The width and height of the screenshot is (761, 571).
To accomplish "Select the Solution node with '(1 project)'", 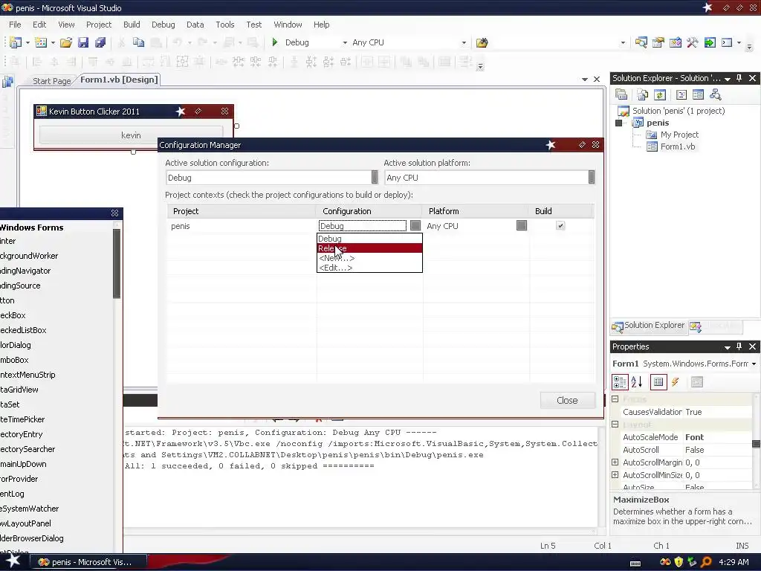I will click(x=679, y=111).
